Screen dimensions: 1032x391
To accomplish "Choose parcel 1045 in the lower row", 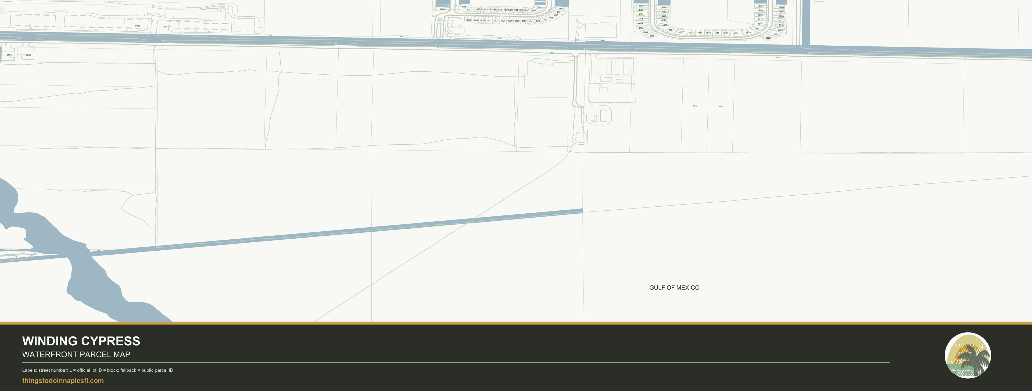I will click(538, 21).
